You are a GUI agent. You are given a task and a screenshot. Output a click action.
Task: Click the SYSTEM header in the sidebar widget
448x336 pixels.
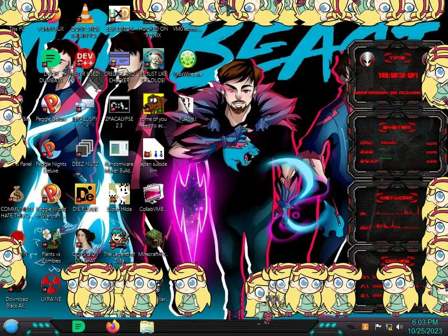[397, 127]
